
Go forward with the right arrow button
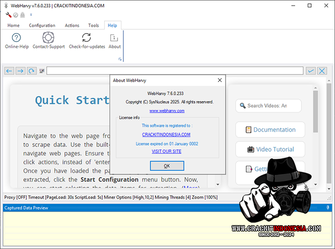tap(20, 71)
